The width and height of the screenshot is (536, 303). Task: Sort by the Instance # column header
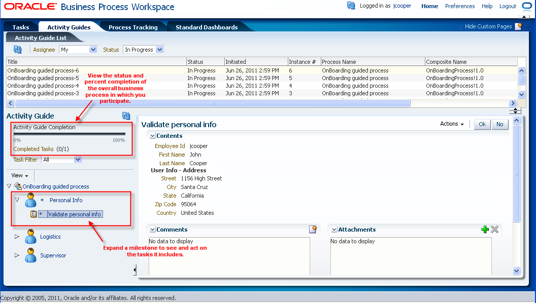coord(304,62)
